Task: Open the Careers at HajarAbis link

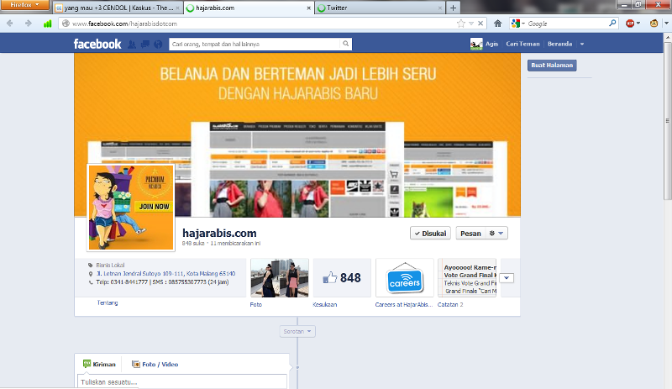Action: pyautogui.click(x=404, y=304)
